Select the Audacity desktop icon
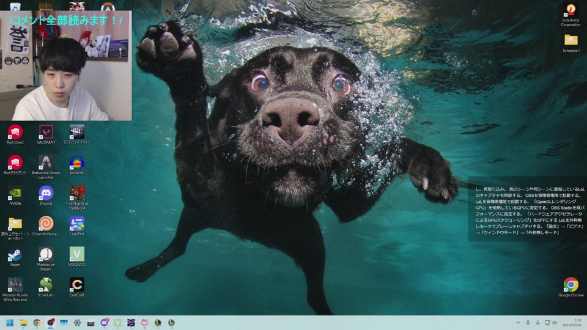Screen dimensions: 587x330 [76, 163]
